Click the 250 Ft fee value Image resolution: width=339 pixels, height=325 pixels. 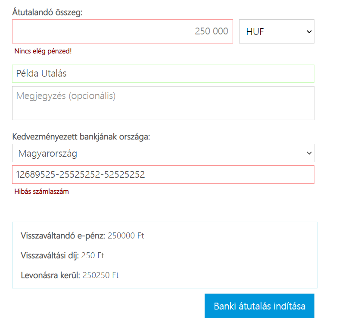click(x=93, y=255)
